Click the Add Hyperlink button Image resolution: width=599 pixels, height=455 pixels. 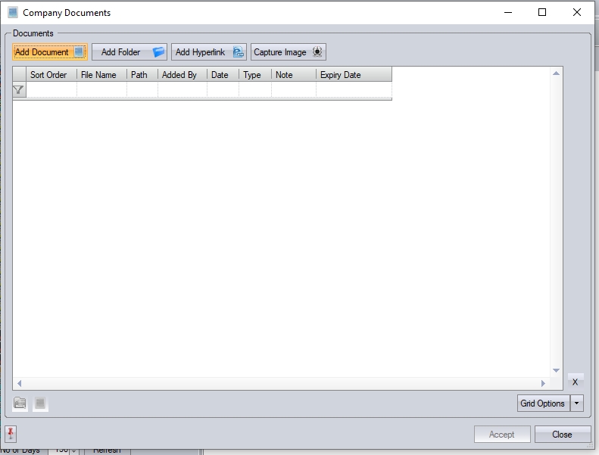(x=209, y=52)
